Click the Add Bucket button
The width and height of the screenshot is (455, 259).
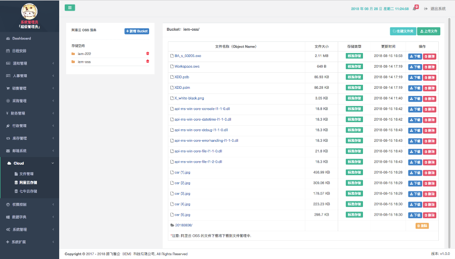[137, 31]
